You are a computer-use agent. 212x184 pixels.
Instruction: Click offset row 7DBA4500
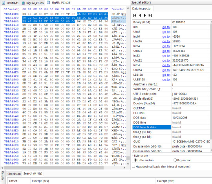(11, 80)
